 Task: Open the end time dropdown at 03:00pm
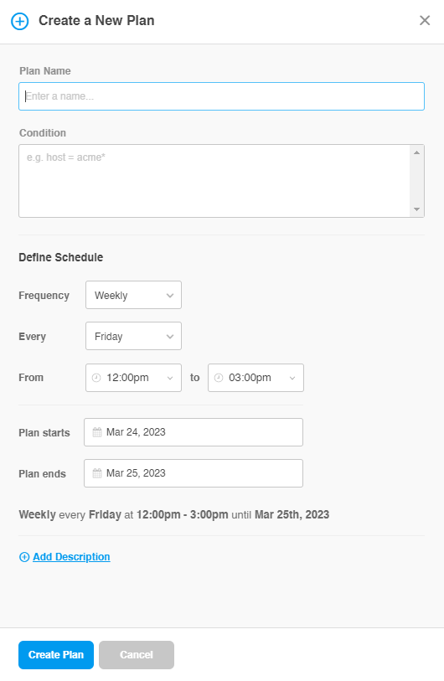coord(256,378)
